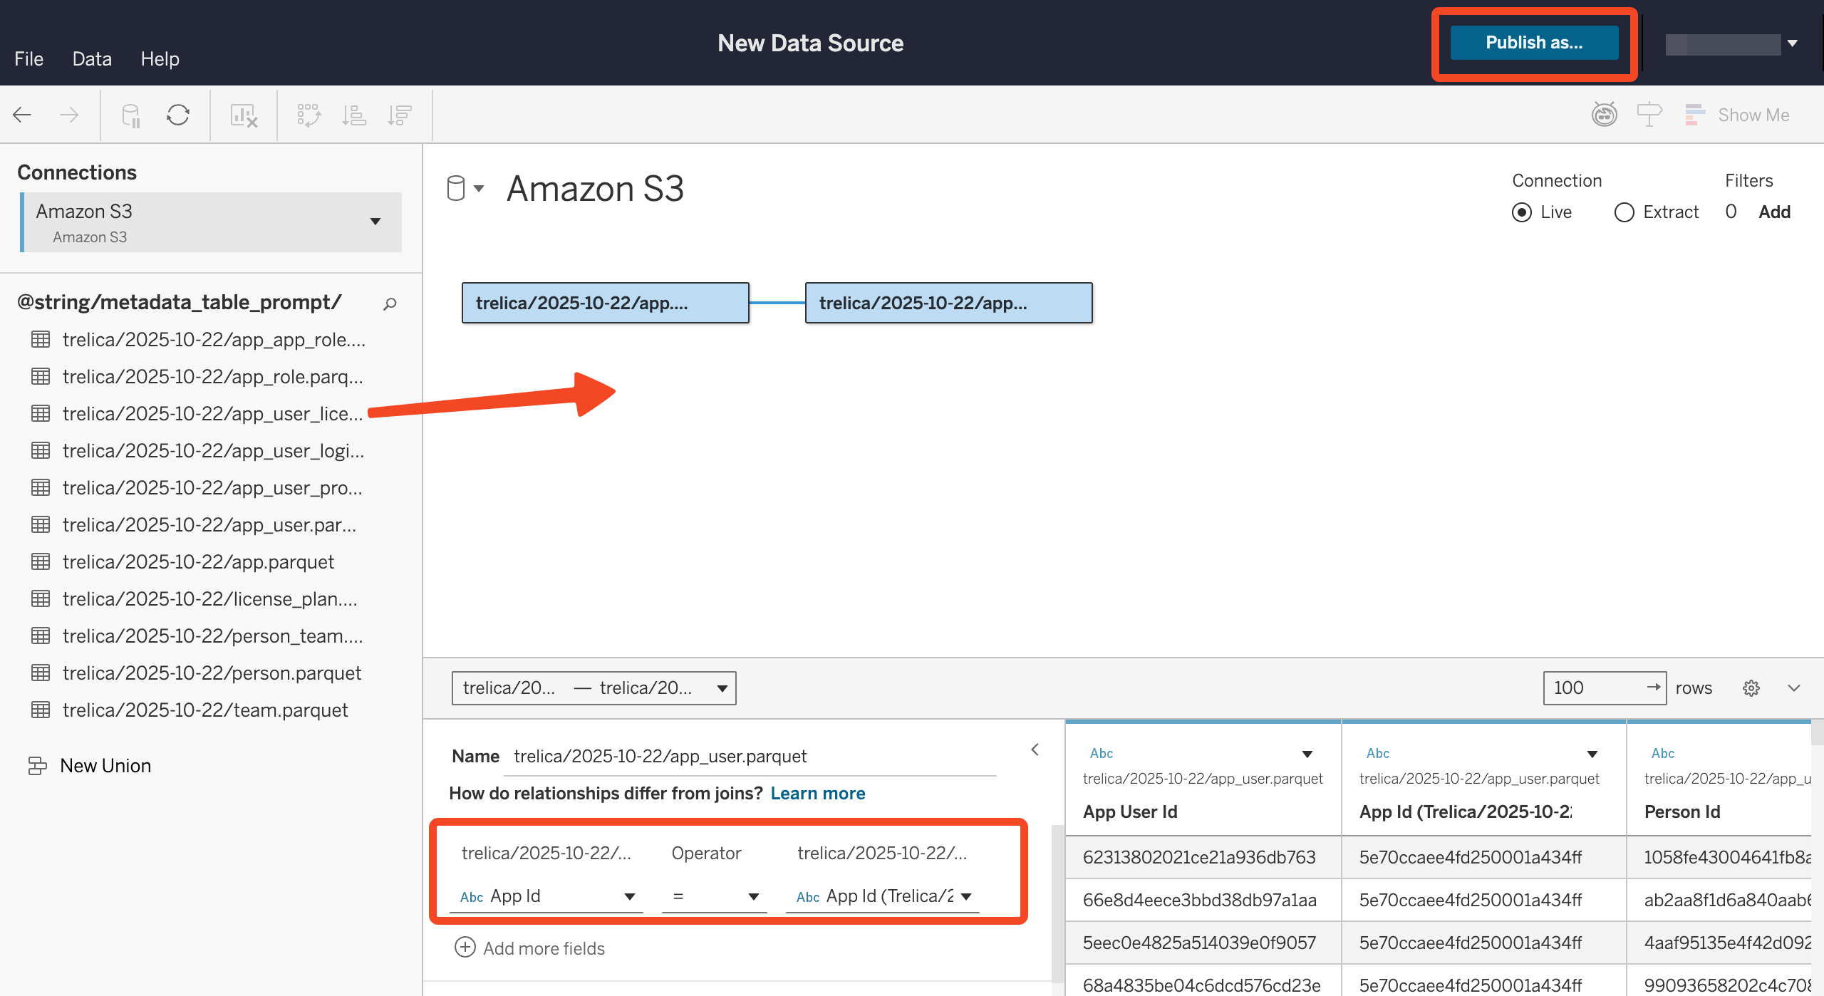The width and height of the screenshot is (1824, 996).
Task: Select second trelica table box on canvas
Action: 948,303
